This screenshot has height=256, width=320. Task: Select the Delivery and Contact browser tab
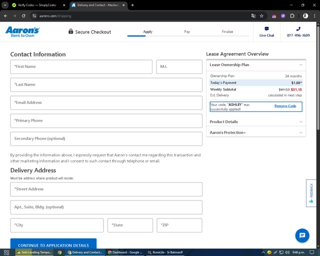[98, 5]
